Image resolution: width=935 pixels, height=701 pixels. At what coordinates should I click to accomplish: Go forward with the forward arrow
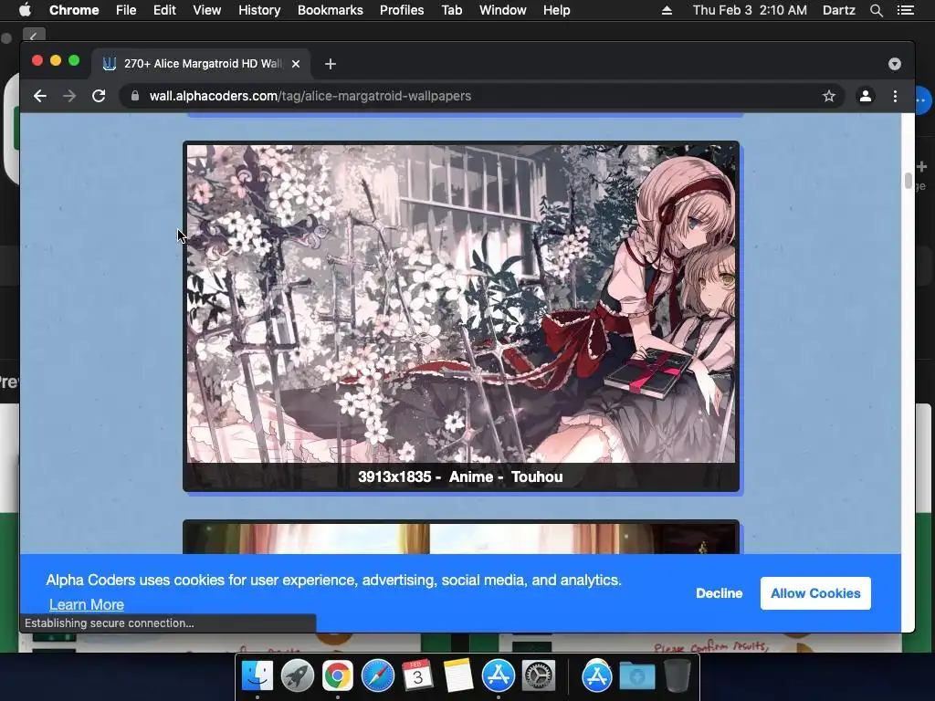pyautogui.click(x=69, y=96)
